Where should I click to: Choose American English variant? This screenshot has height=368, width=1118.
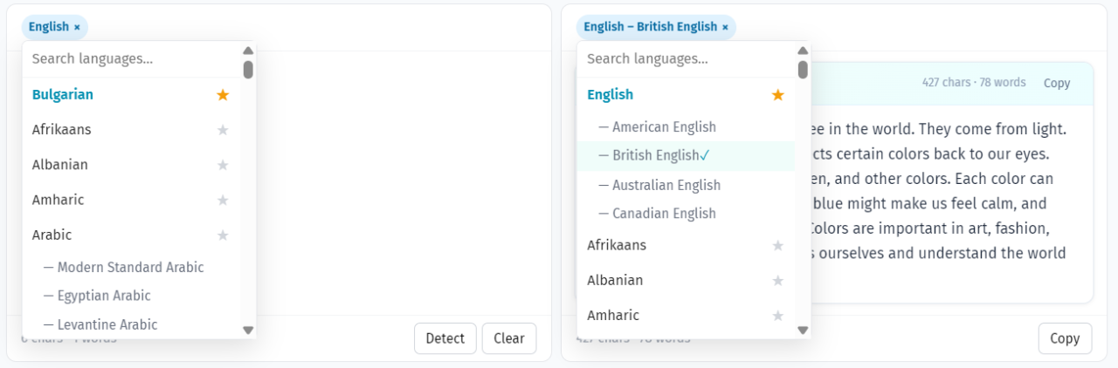point(664,127)
